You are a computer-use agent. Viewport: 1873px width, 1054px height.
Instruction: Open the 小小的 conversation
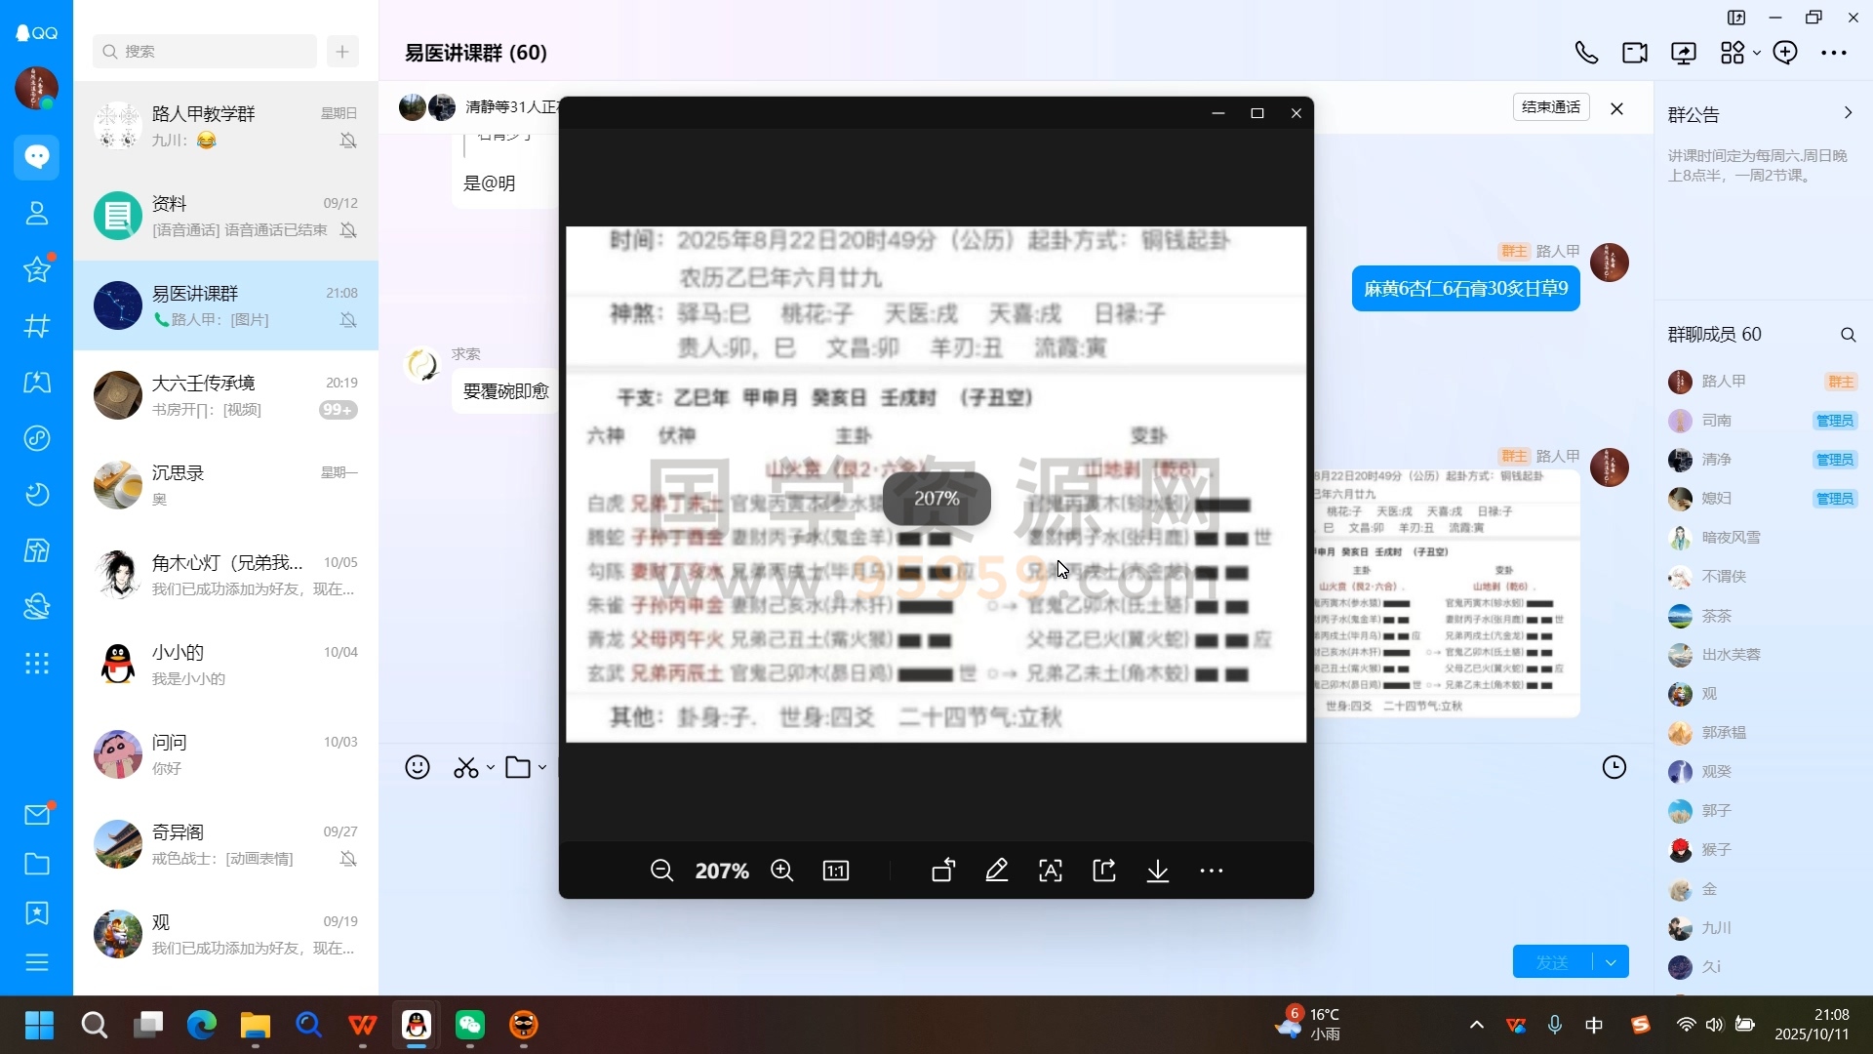pyautogui.click(x=225, y=665)
